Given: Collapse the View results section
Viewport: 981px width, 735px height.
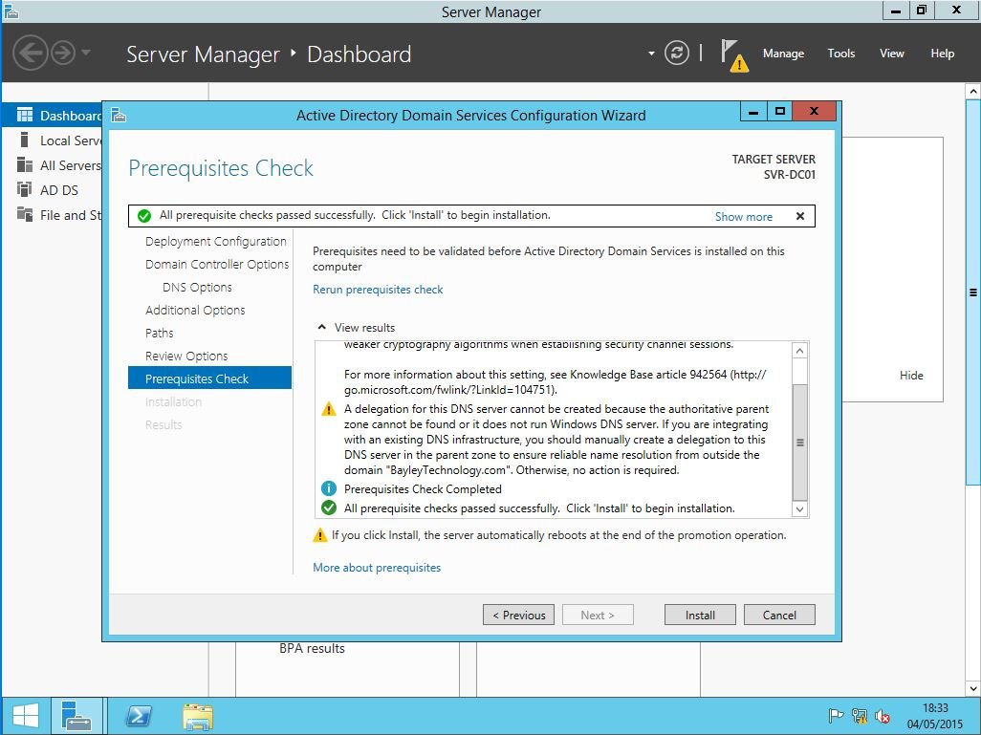Looking at the screenshot, I should point(322,328).
